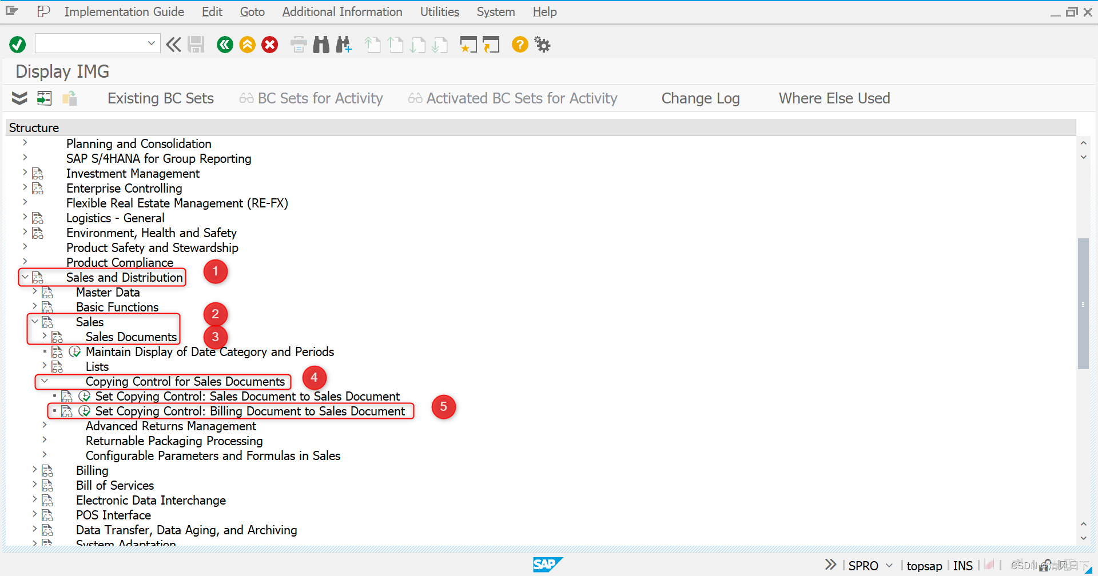Click the Find Next binoculars icon
Image resolution: width=1098 pixels, height=576 pixels.
click(344, 45)
